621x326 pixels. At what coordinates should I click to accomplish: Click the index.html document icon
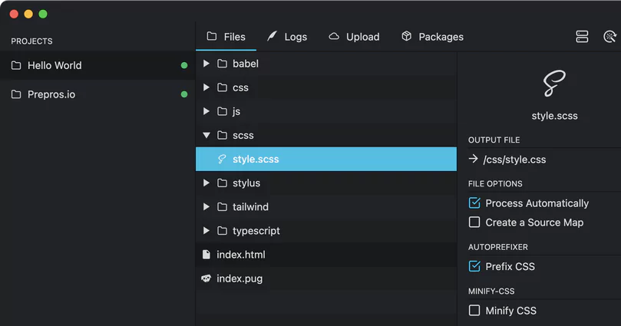(206, 255)
